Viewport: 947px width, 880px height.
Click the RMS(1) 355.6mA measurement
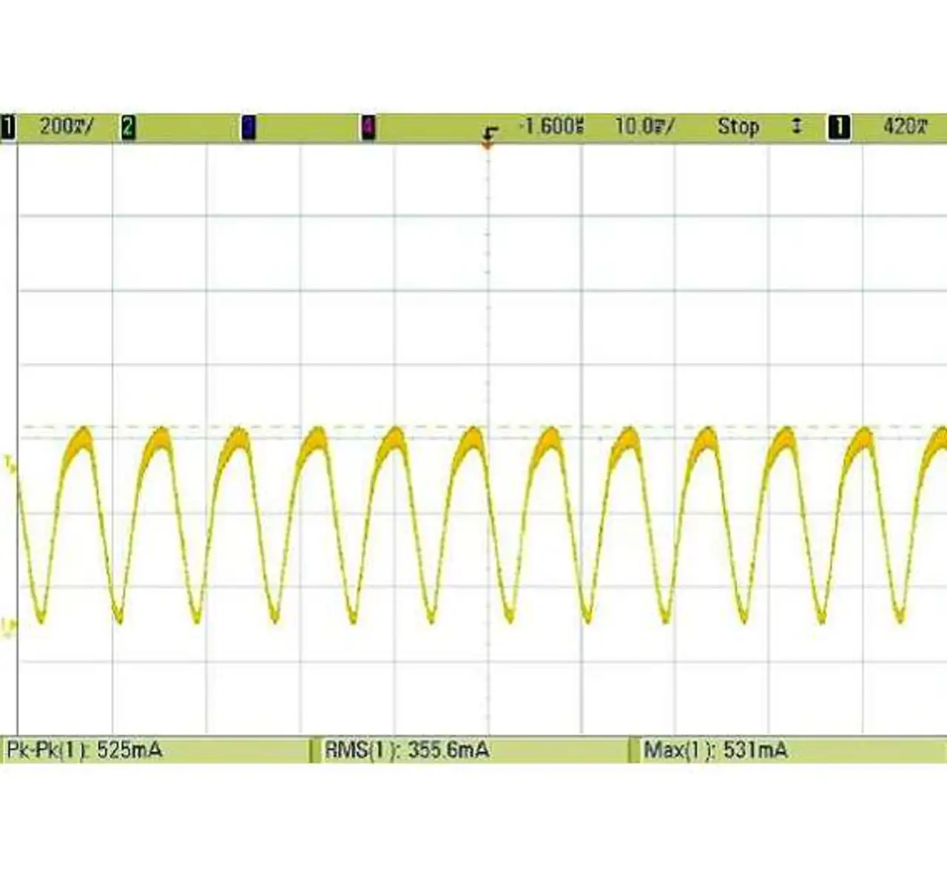coord(407,750)
